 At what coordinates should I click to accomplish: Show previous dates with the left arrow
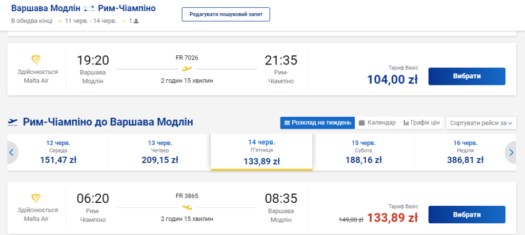(12, 152)
